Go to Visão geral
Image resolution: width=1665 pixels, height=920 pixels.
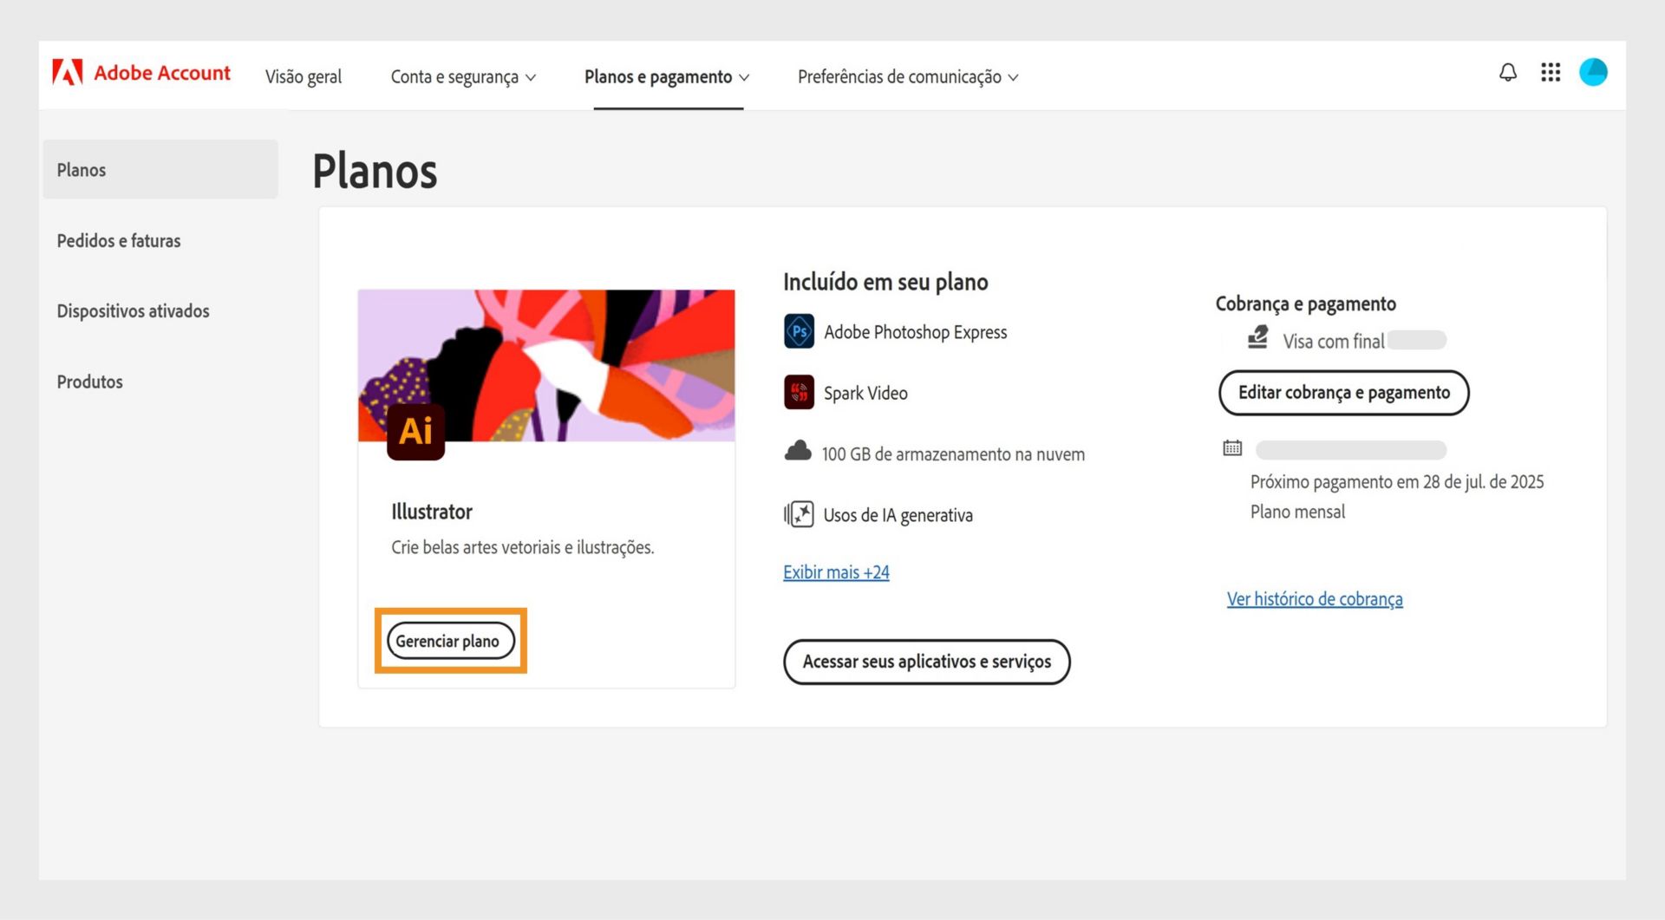pos(304,77)
